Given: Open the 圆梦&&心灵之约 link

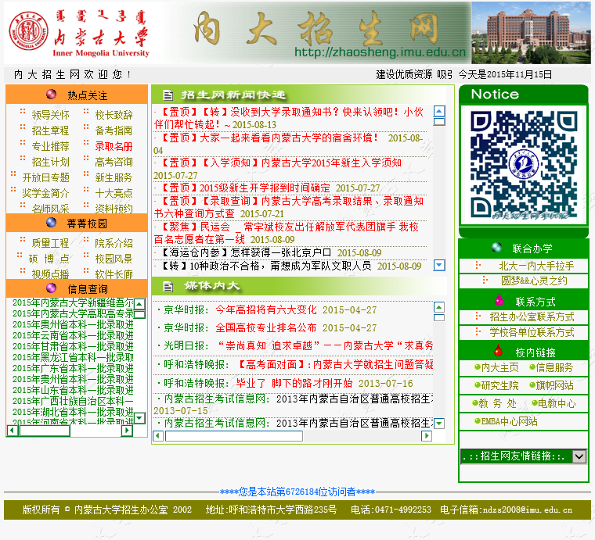Looking at the screenshot, I should (x=534, y=281).
